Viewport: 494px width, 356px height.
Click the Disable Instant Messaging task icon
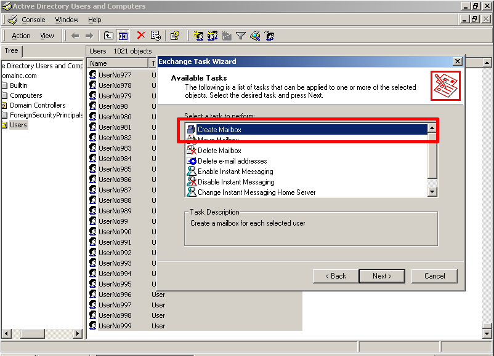[x=192, y=182]
